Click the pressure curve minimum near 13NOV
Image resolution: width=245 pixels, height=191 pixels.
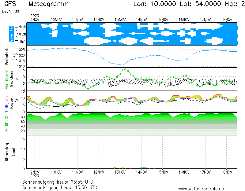[x=122, y=65]
